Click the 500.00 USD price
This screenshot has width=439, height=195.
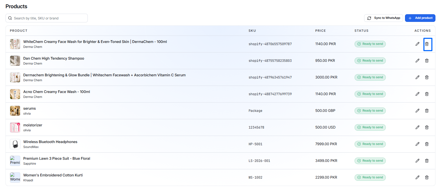tap(325, 127)
